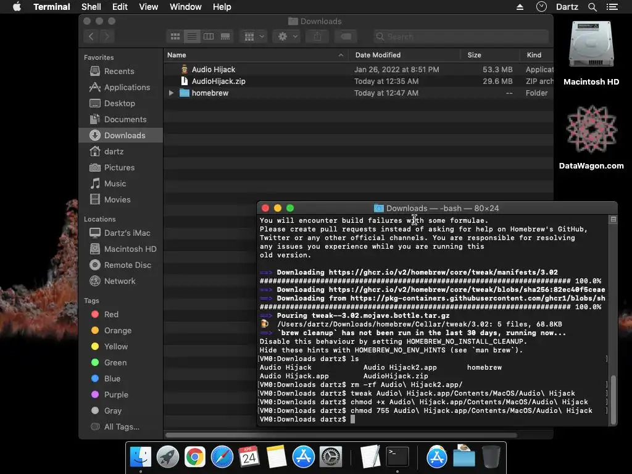Toggle sort direction arrow in Name column
Image resolution: width=632 pixels, height=474 pixels.
[341, 55]
